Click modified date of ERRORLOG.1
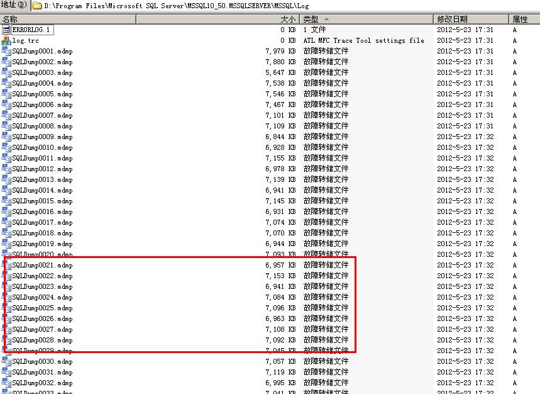Image resolution: width=540 pixels, height=394 pixels. click(465, 30)
